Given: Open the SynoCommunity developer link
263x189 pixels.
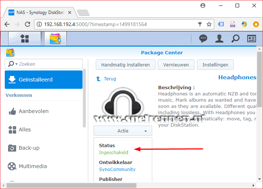Looking at the screenshot, I should 117,169.
